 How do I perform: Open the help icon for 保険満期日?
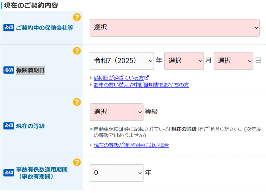[x=77, y=51]
